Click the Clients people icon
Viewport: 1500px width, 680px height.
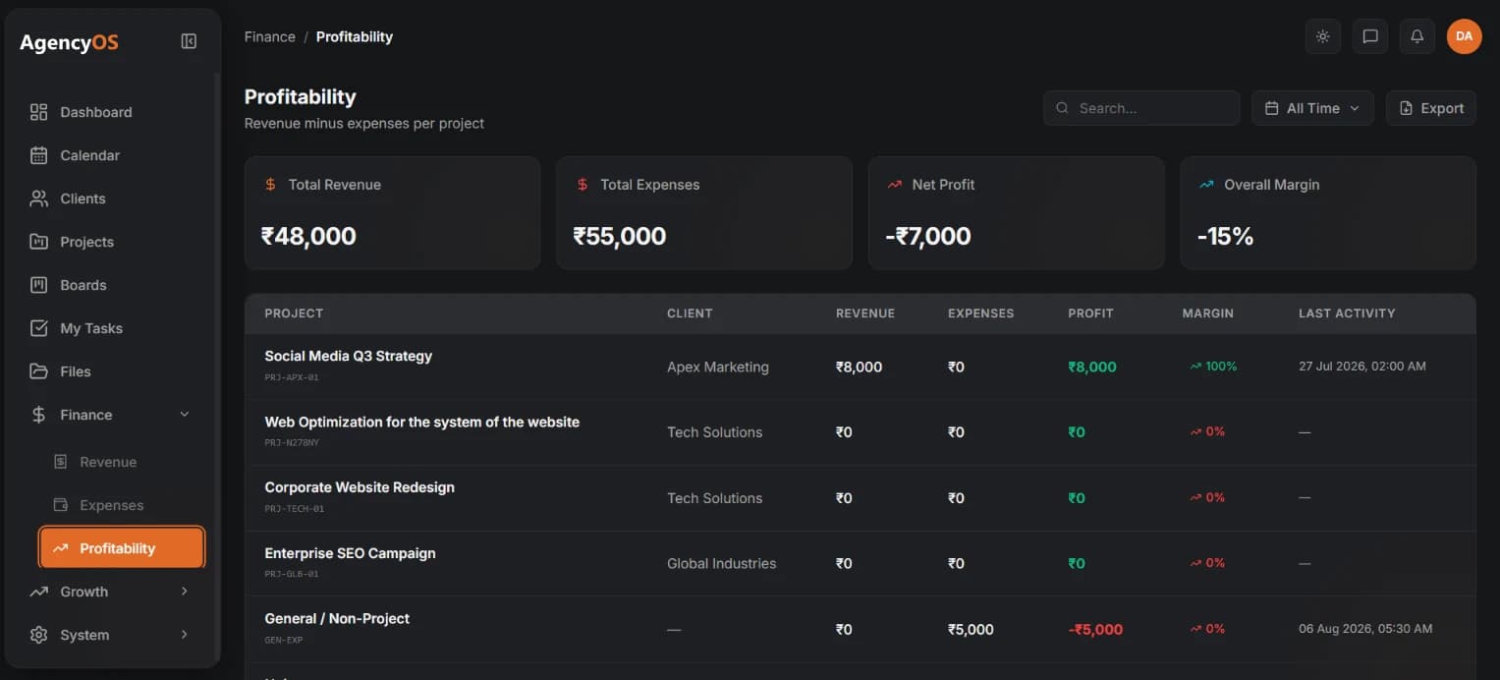[38, 198]
